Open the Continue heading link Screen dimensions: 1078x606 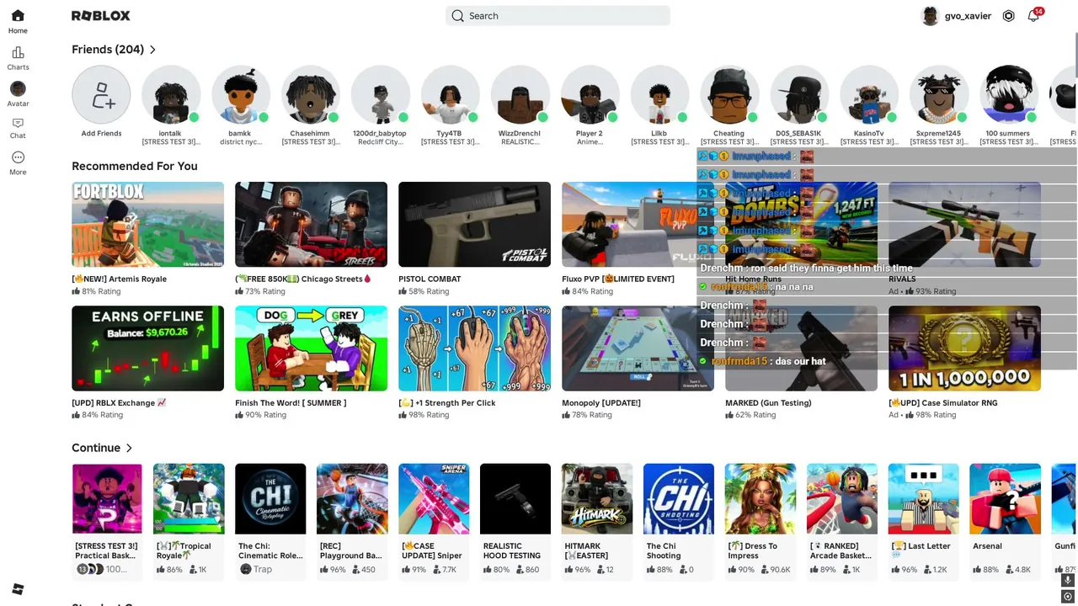[96, 448]
